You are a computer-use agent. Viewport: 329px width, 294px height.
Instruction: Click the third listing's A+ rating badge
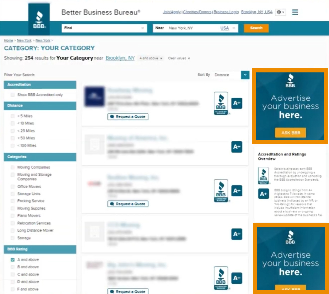237,191
